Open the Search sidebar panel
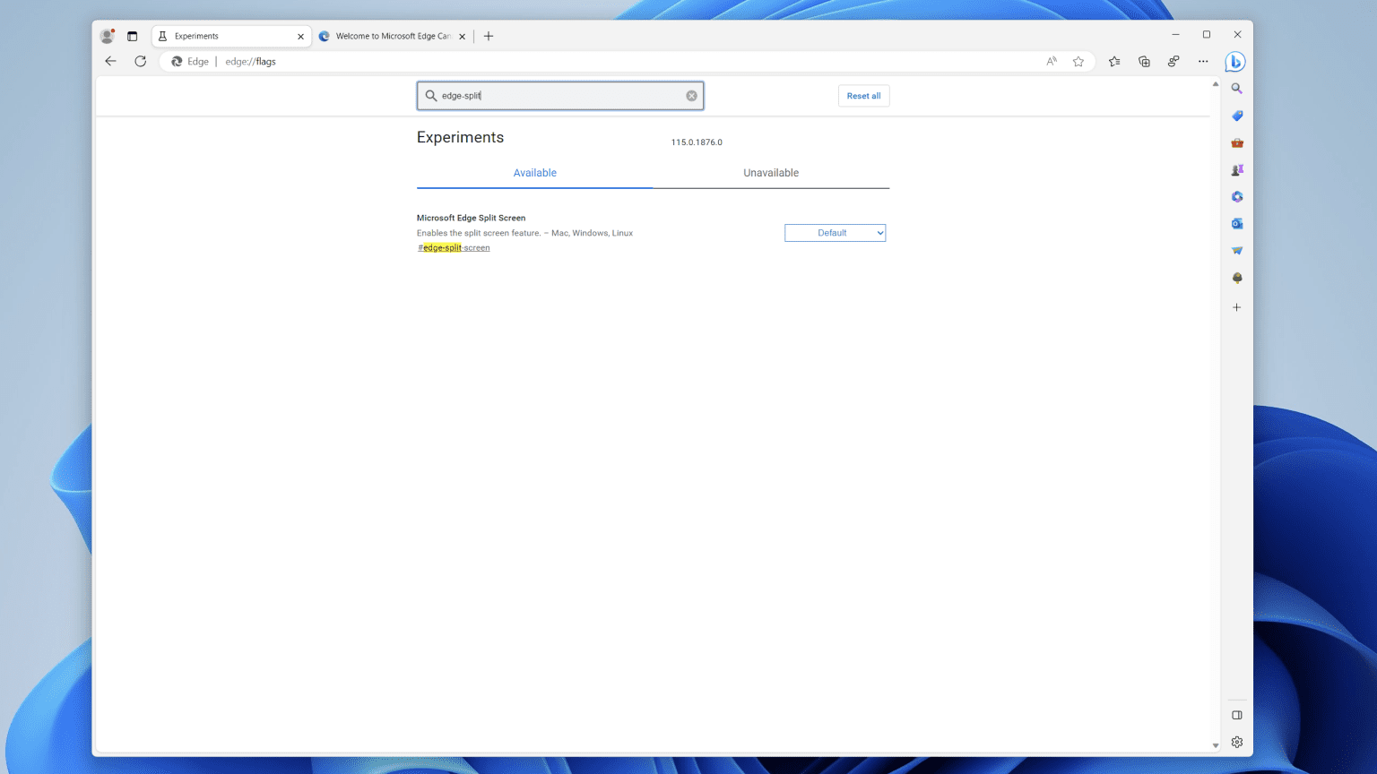Viewport: 1377px width, 774px height. [x=1236, y=89]
